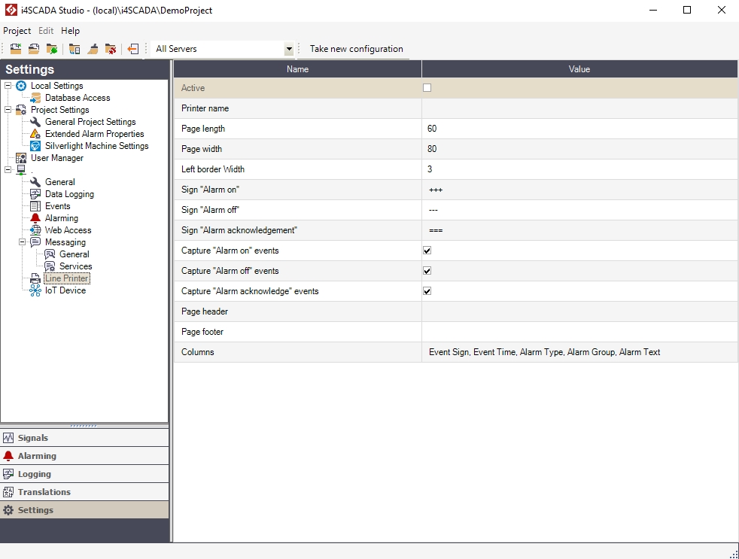Collapse the Messaging tree node

point(23,242)
